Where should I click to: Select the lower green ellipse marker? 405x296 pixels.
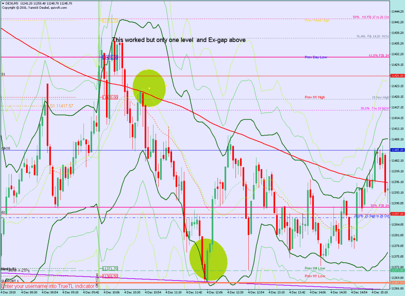(208, 258)
